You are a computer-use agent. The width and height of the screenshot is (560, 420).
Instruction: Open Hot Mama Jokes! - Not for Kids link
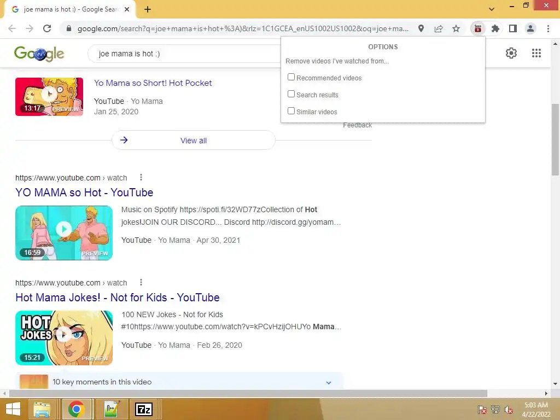pyautogui.click(x=118, y=297)
